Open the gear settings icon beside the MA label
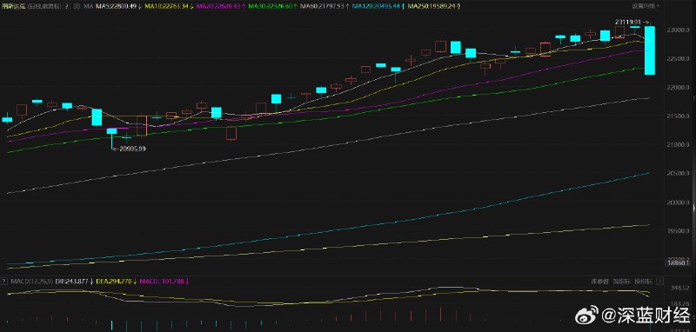The height and width of the screenshot is (332, 696). pyautogui.click(x=77, y=7)
